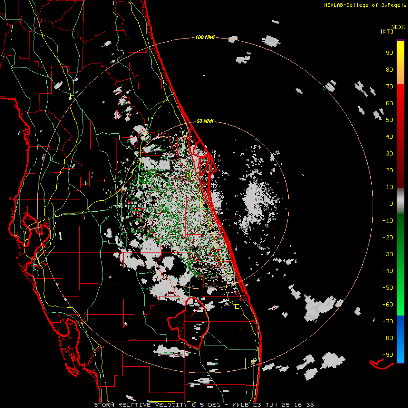Click the positive 20 value on velocity scale
Viewport: 408px width, 408px height.
(389, 170)
